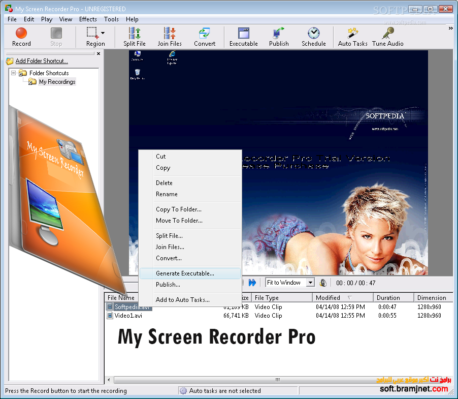Viewport: 458px width, 399px height.
Task: Choose Delete from the context menu
Action: [190, 183]
